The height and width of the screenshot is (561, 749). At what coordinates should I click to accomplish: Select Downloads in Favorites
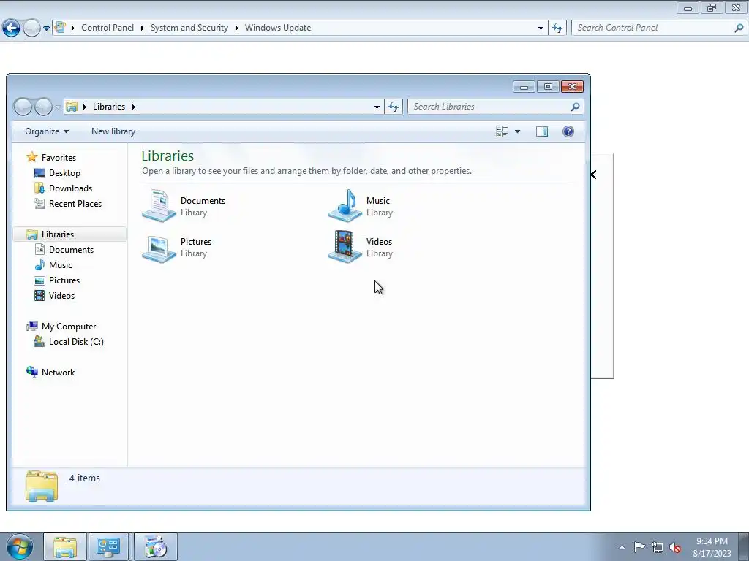pos(70,188)
